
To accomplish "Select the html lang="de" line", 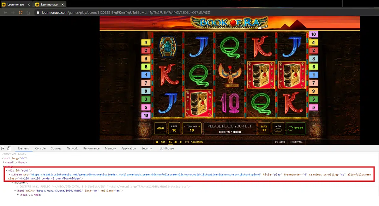I will pyautogui.click(x=15, y=158).
